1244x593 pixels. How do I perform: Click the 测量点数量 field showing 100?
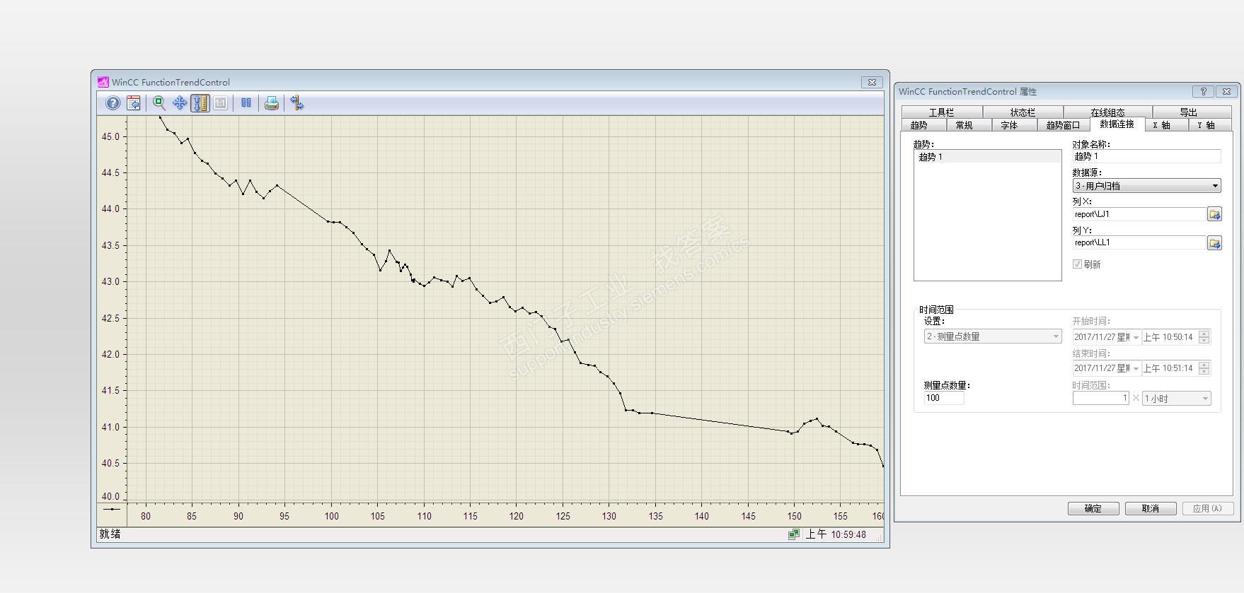point(944,398)
